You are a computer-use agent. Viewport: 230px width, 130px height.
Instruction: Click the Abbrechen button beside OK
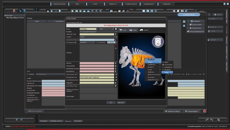(121, 103)
